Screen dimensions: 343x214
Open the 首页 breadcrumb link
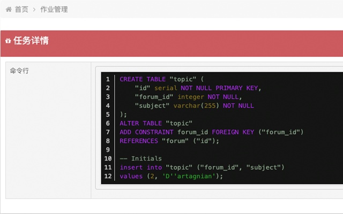click(x=21, y=10)
